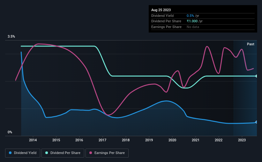262x162 pixels.
Task: Click the blue endpoint marker on the yield line
Action: (x=257, y=122)
